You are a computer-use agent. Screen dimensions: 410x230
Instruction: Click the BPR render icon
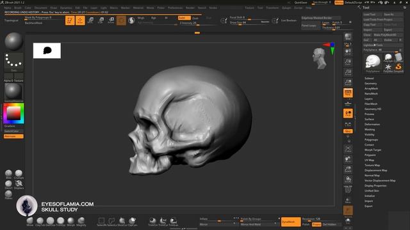tap(348, 37)
